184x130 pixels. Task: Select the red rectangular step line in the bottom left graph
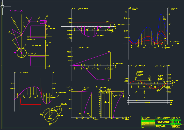[30, 104]
